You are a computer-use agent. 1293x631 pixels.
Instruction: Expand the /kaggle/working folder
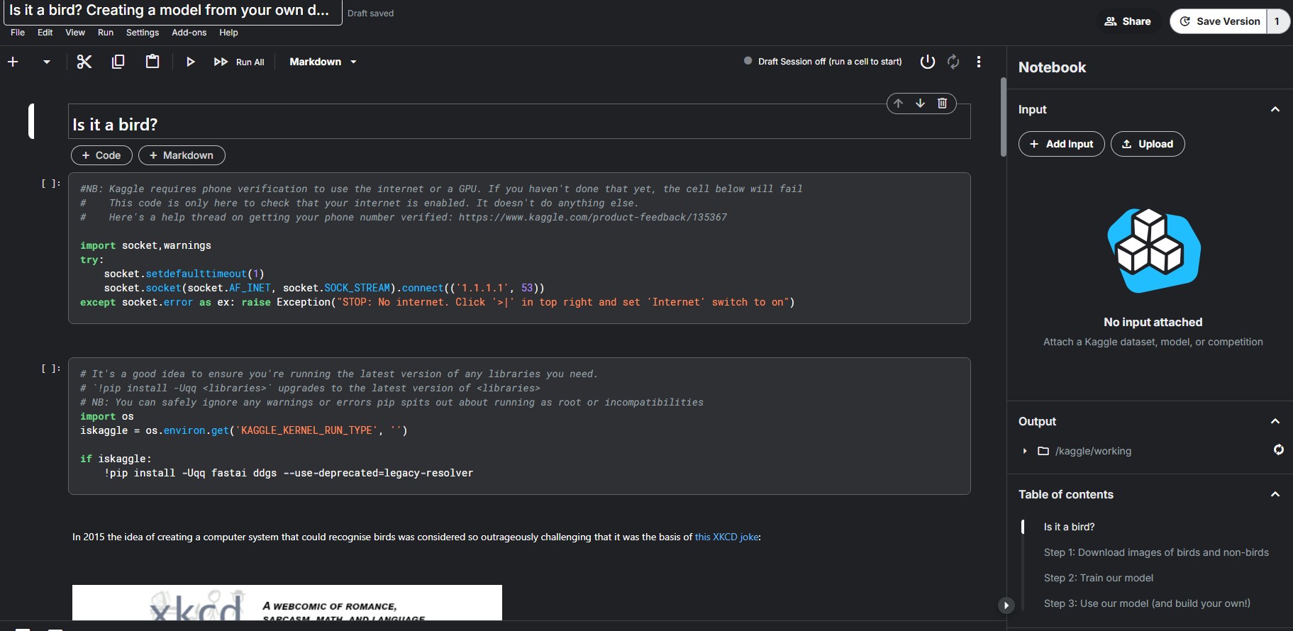point(1025,451)
